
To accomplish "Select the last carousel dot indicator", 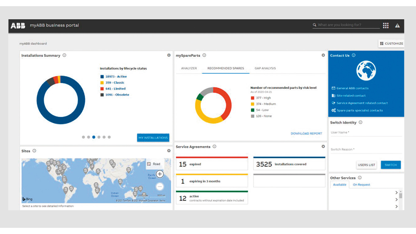I will click(109, 137).
